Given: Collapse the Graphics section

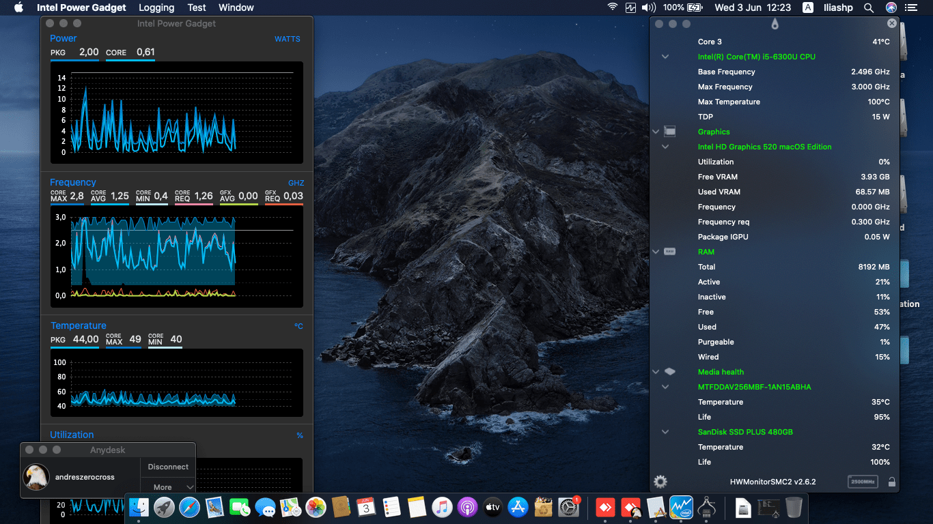Looking at the screenshot, I should 656,132.
